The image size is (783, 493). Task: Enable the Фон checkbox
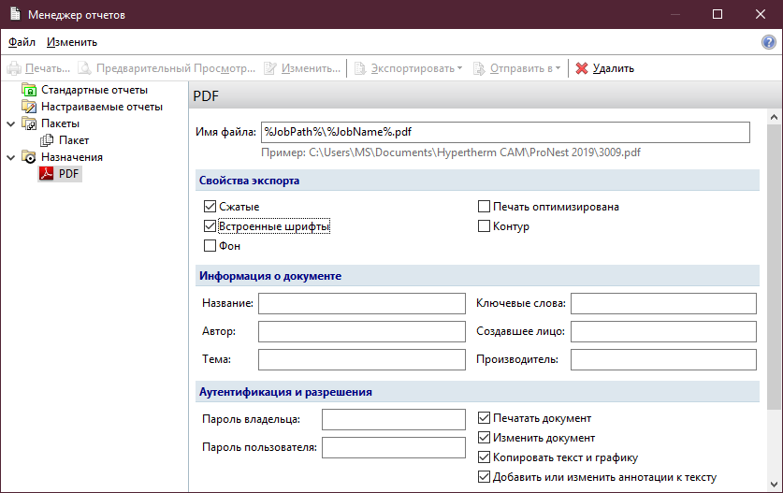[210, 246]
